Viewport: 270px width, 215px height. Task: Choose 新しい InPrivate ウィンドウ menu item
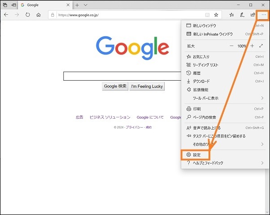coord(213,34)
